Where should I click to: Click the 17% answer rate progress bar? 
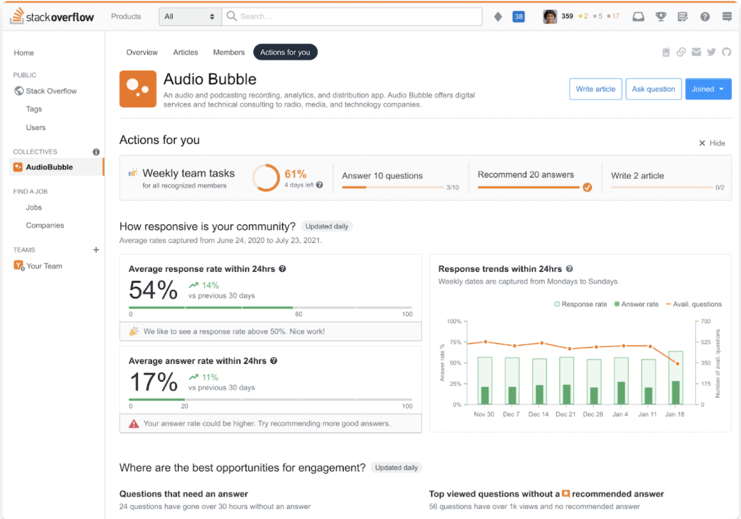click(x=271, y=399)
